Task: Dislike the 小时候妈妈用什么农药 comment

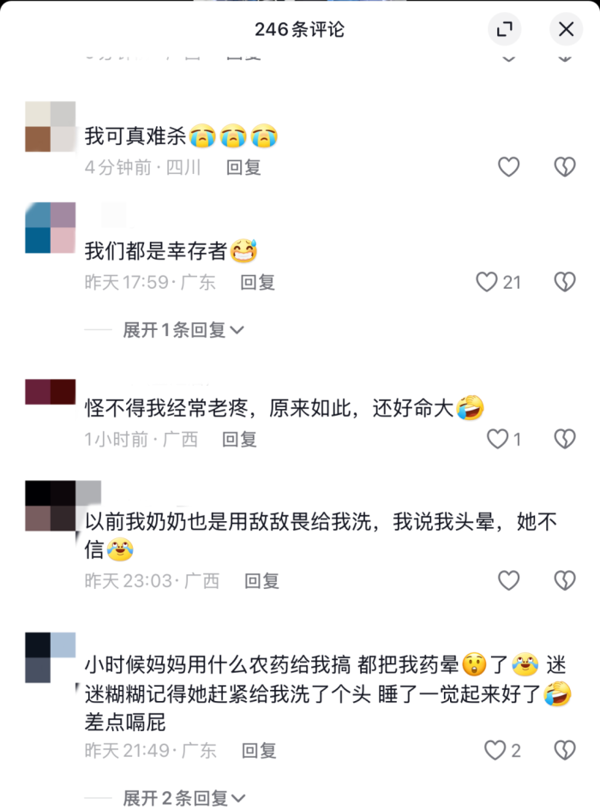Action: point(564,750)
